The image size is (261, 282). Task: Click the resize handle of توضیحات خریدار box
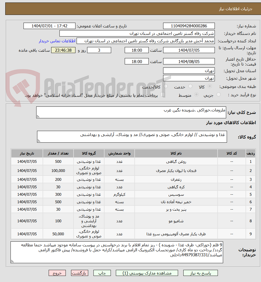(x=12, y=261)
